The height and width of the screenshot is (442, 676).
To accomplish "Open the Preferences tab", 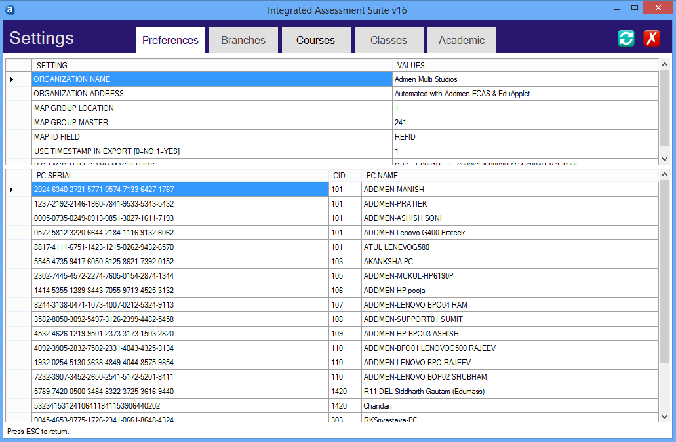I will pos(170,40).
